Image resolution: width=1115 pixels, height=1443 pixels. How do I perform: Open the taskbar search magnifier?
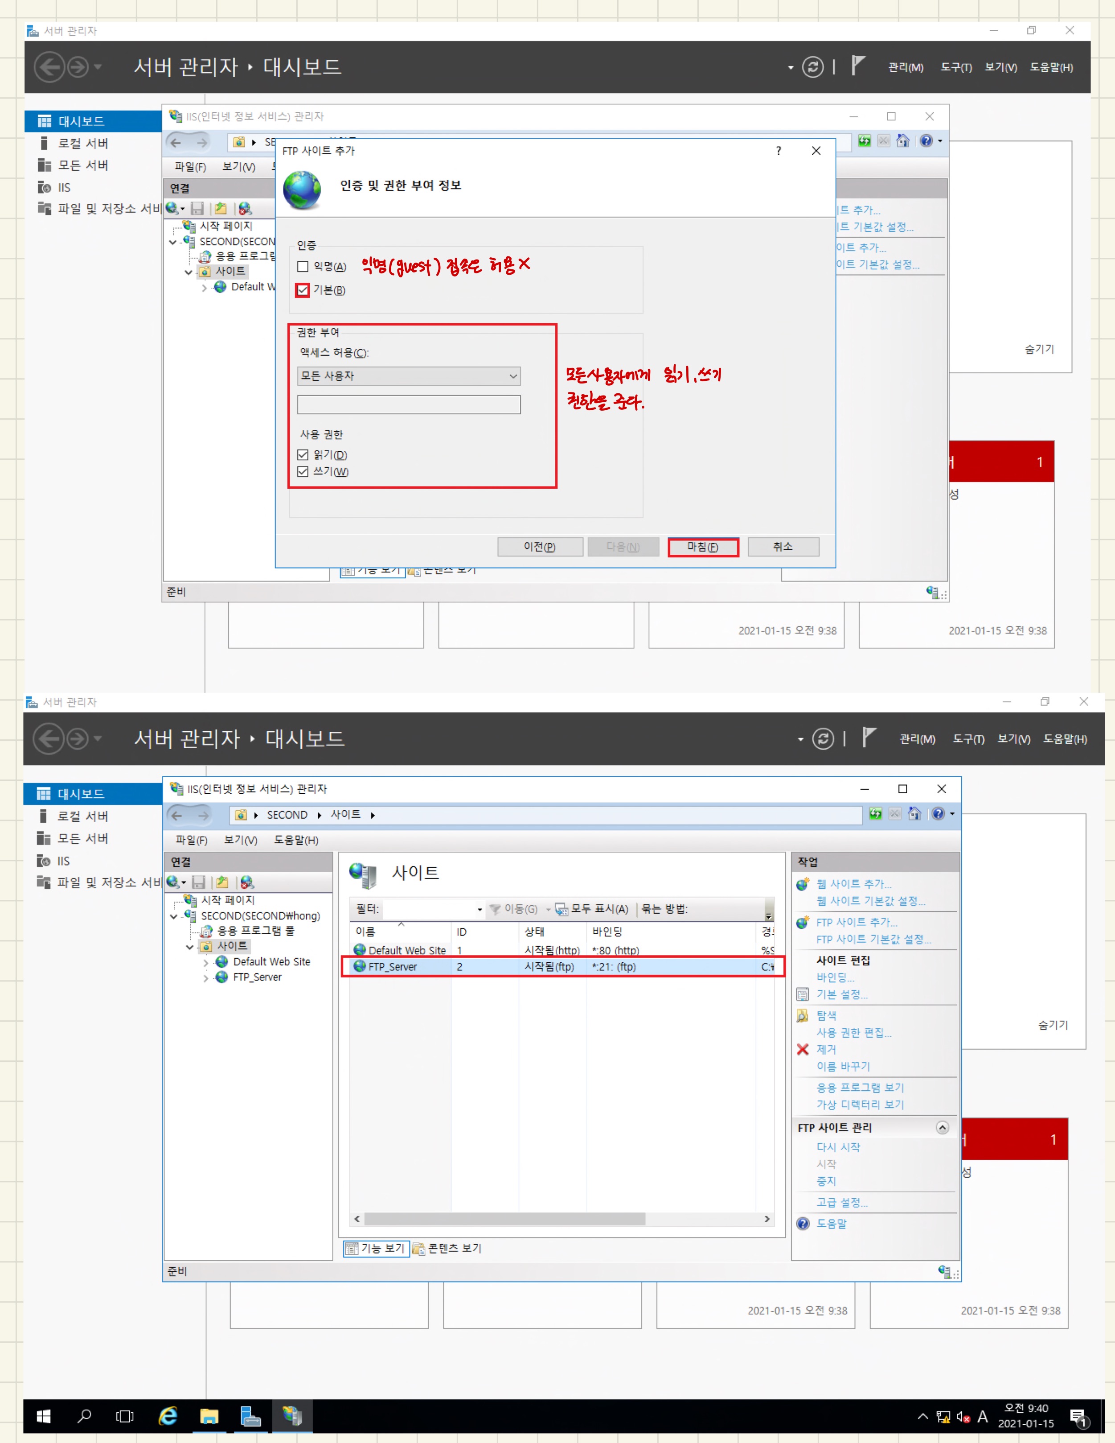pyautogui.click(x=85, y=1417)
